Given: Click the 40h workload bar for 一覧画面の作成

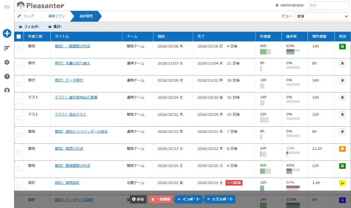Looking at the screenshot, I should (265, 52).
